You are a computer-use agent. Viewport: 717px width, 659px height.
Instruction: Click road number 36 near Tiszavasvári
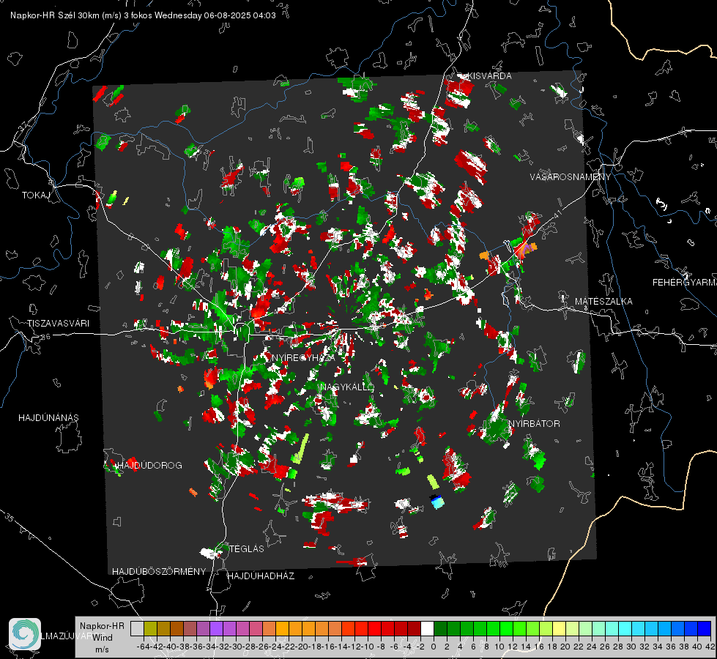[45, 337]
